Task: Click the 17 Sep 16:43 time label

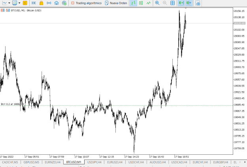Action: [156, 157]
